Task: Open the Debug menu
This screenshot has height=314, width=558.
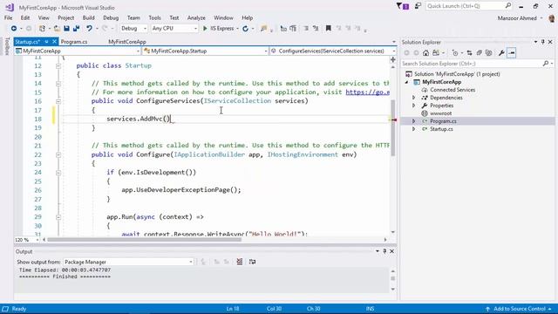Action: (111, 17)
